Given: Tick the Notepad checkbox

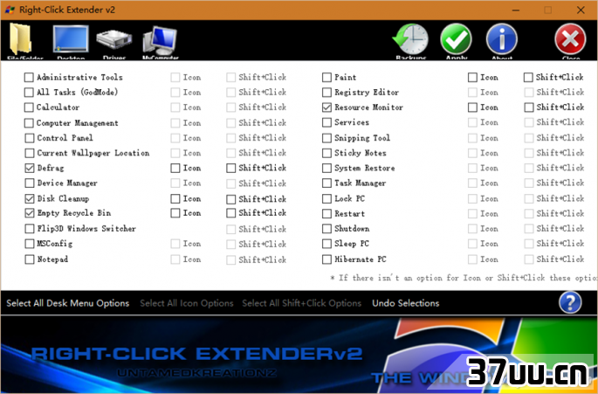Looking at the screenshot, I should (30, 259).
